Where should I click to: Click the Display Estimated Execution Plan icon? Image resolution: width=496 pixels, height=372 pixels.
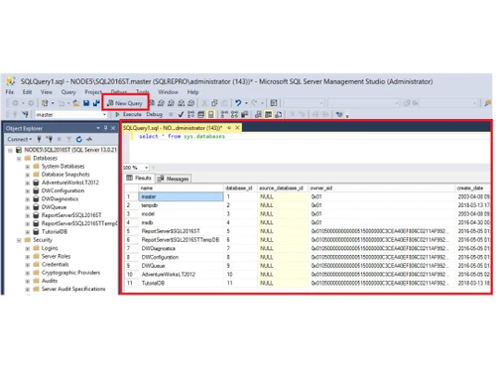[x=190, y=114]
